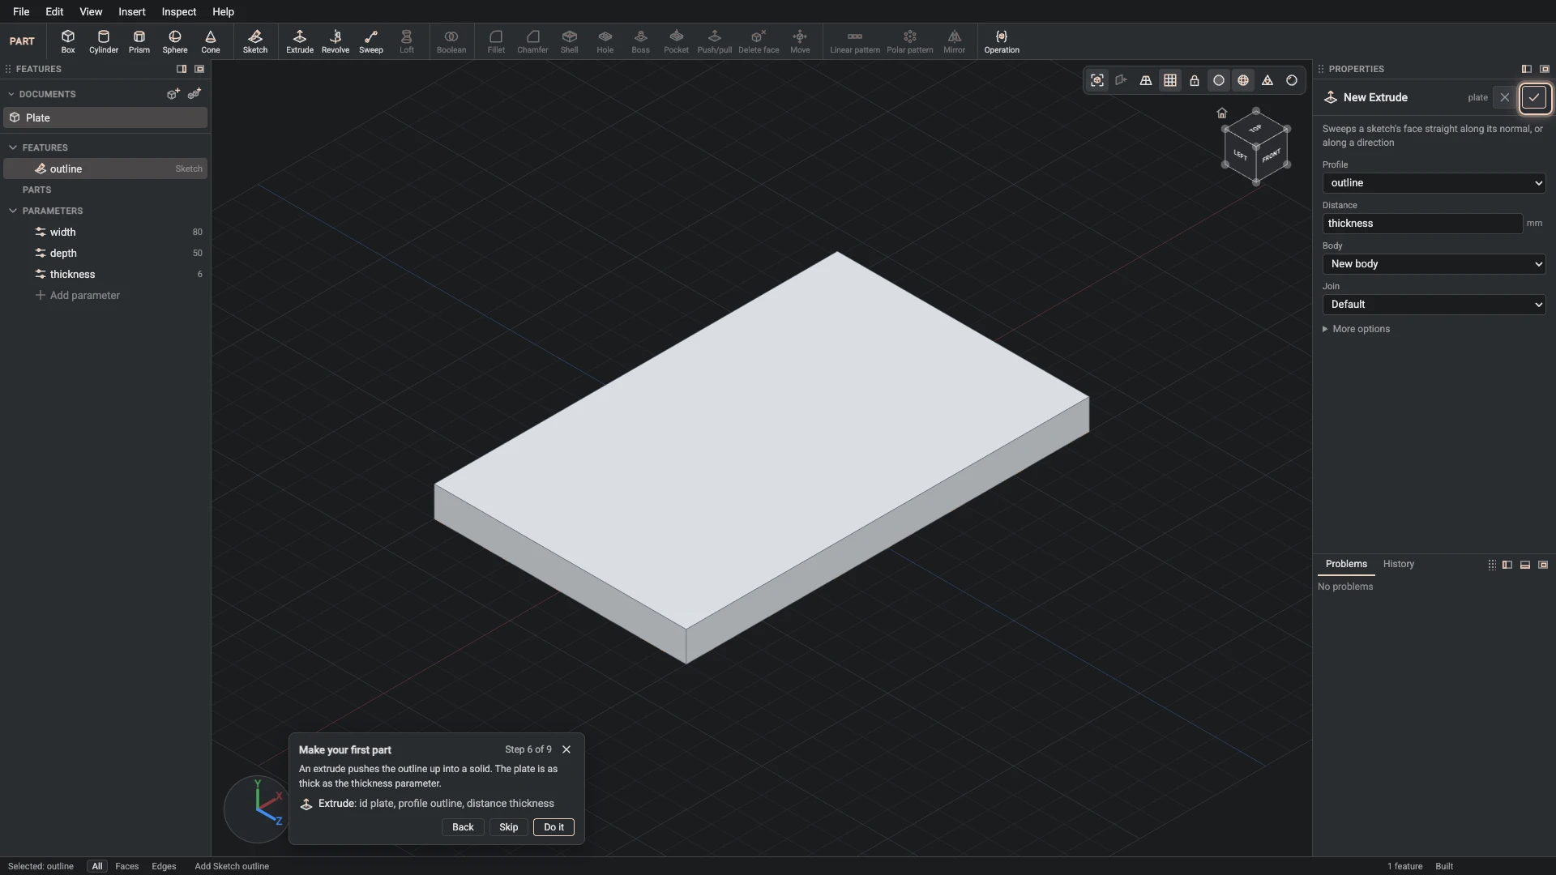Image resolution: width=1556 pixels, height=875 pixels.
Task: Click Back in the tutorial
Action: click(463, 827)
